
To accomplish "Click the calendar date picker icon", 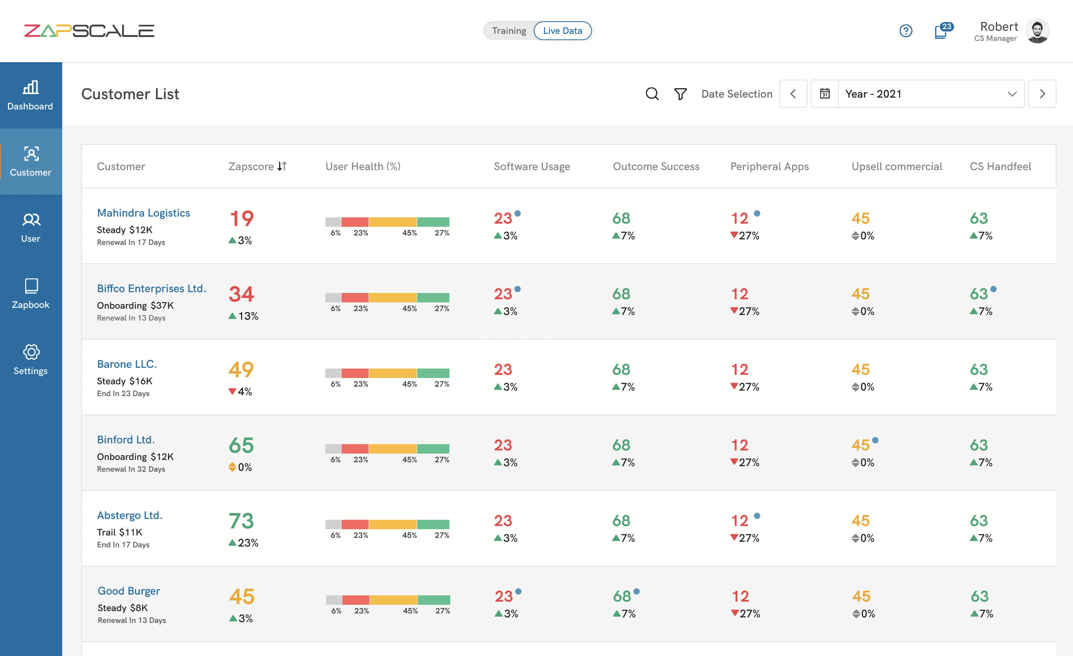I will pos(825,94).
